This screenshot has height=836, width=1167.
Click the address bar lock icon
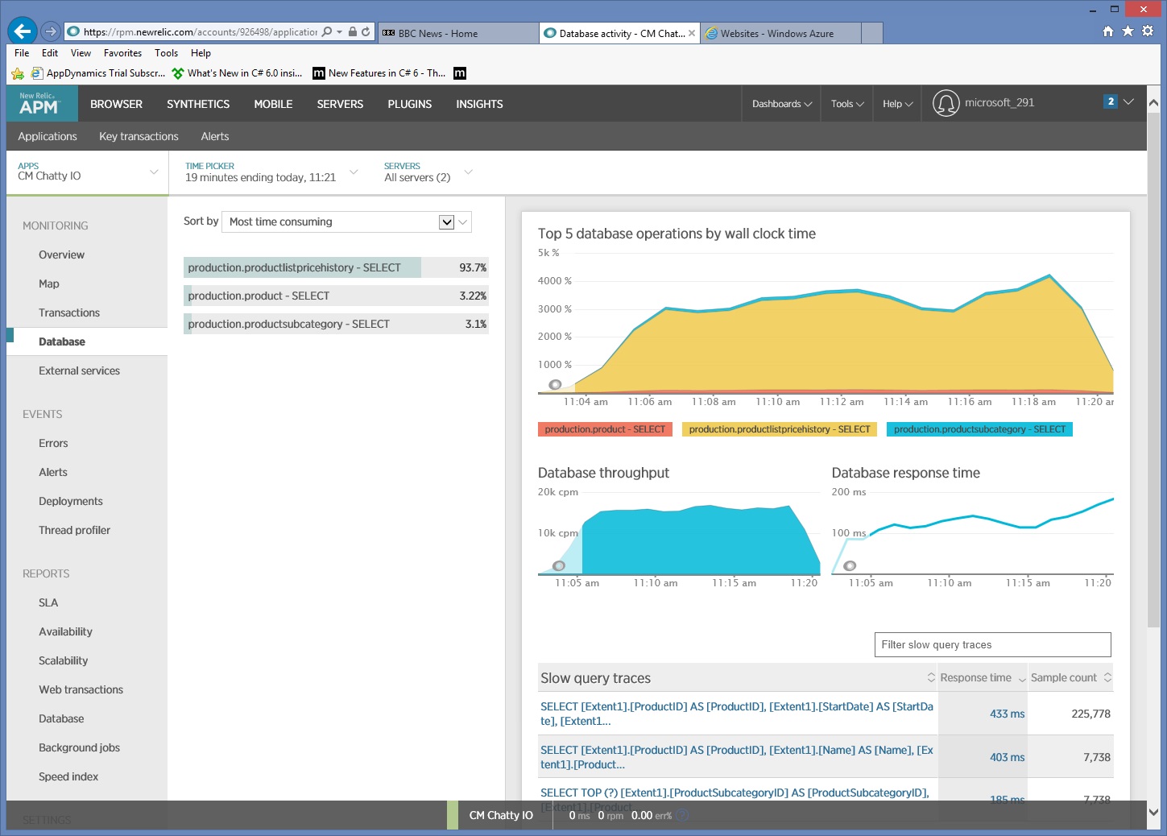[353, 31]
